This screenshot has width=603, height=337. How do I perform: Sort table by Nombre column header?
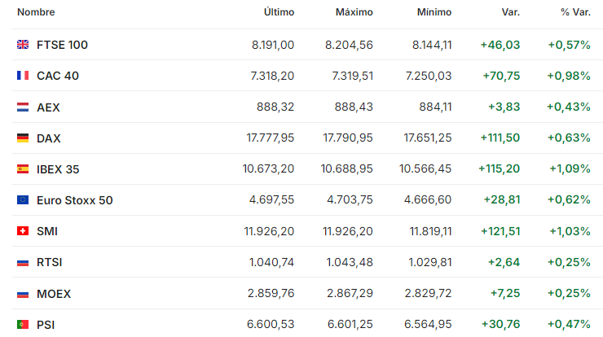click(x=36, y=12)
